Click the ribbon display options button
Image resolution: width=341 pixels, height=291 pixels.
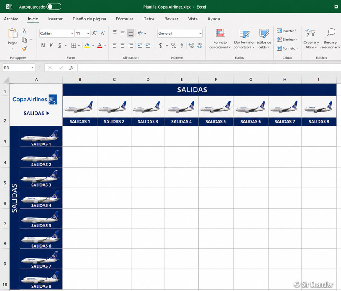[x=336, y=7]
